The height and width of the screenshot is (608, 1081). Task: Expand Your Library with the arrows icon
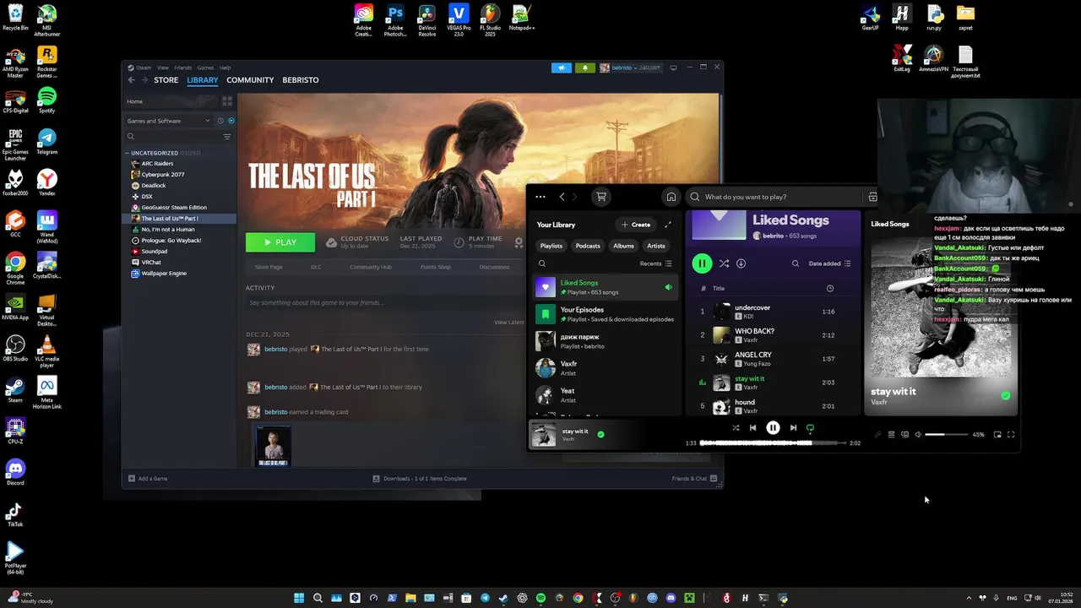668,225
